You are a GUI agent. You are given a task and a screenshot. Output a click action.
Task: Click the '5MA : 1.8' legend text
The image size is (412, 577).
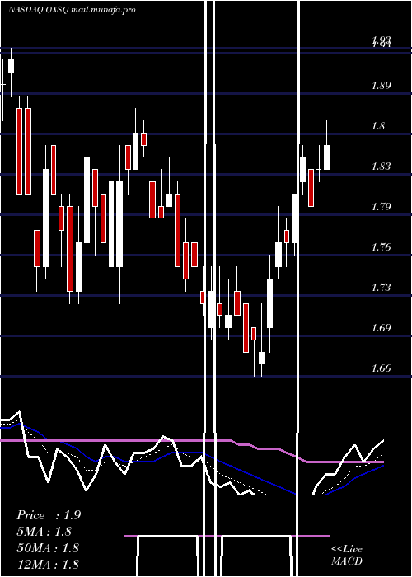[44, 532]
